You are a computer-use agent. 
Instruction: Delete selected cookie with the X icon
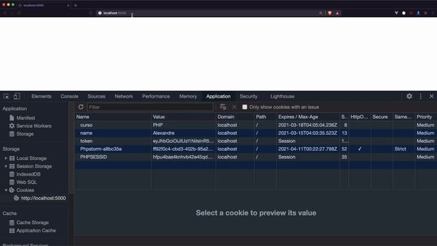[x=234, y=107]
